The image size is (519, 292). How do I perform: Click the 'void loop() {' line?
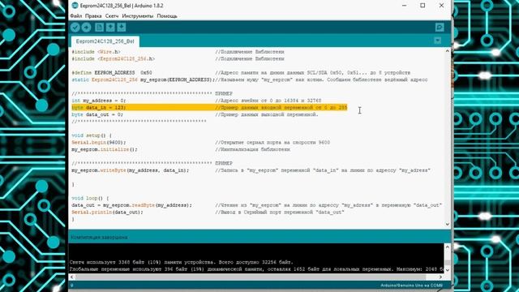pyautogui.click(x=90, y=198)
